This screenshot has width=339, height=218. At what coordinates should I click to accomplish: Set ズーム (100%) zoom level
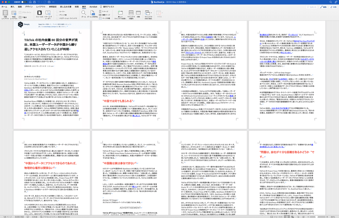92,14
